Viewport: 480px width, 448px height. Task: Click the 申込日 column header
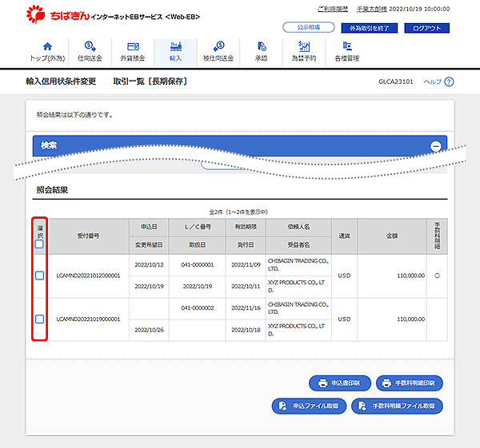tap(149, 227)
